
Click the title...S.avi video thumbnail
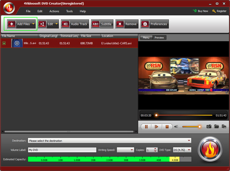coord(17,43)
